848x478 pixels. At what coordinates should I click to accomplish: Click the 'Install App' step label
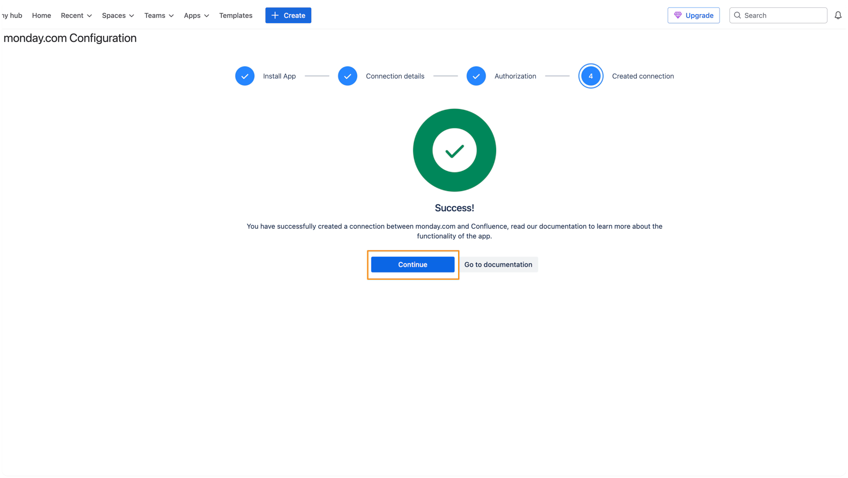pyautogui.click(x=279, y=76)
